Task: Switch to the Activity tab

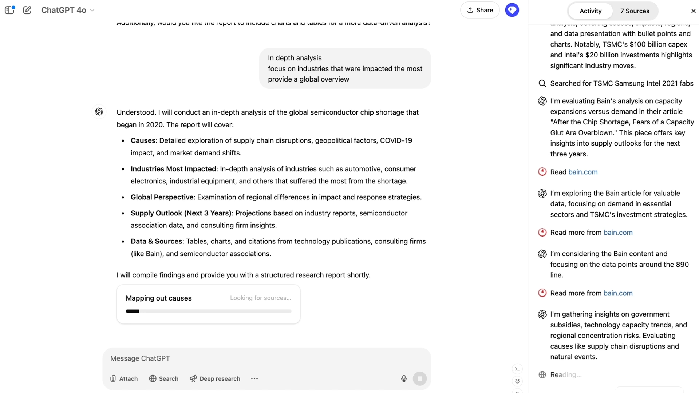Action: tap(590, 11)
